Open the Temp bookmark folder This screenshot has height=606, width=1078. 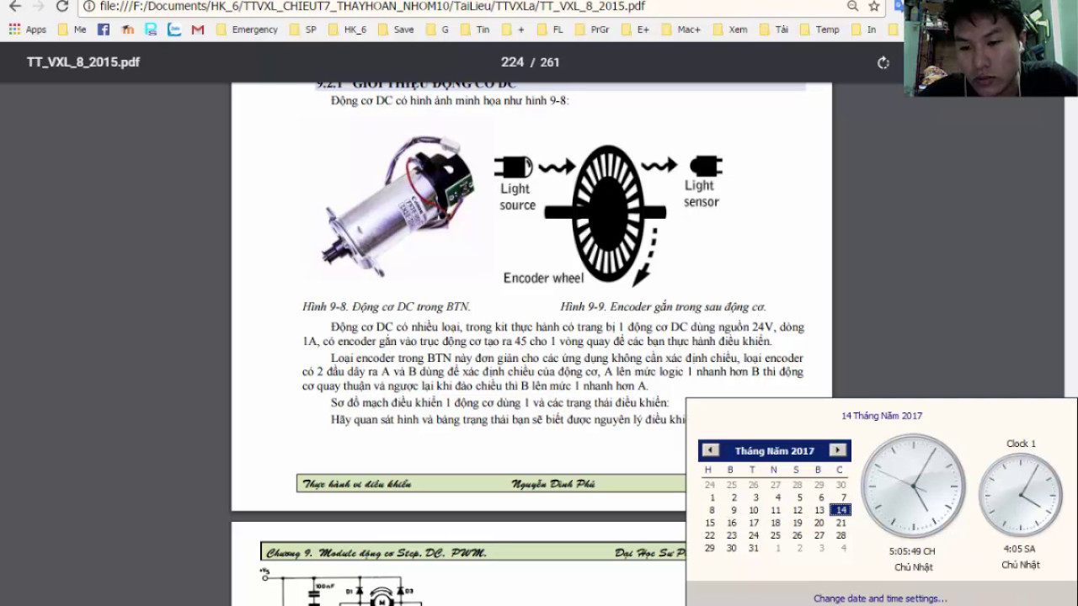point(819,29)
